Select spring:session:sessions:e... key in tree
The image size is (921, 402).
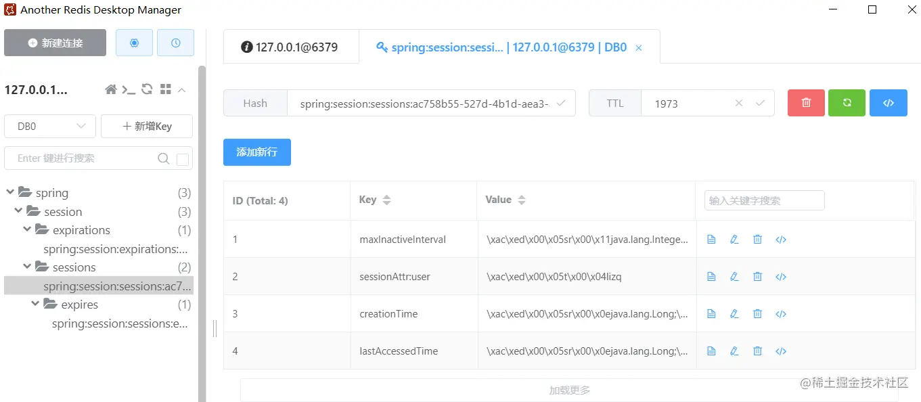point(120,323)
